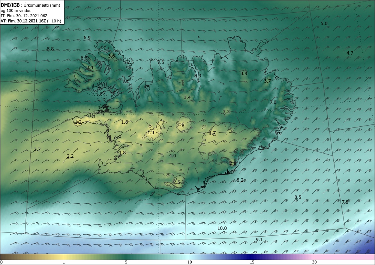Click the map value 8.3

[198, 76]
